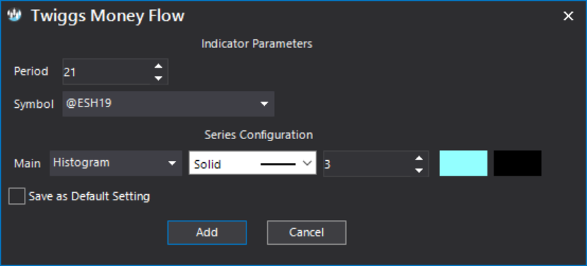Click the @ESH19 symbol text
The height and width of the screenshot is (266, 587).
89,103
